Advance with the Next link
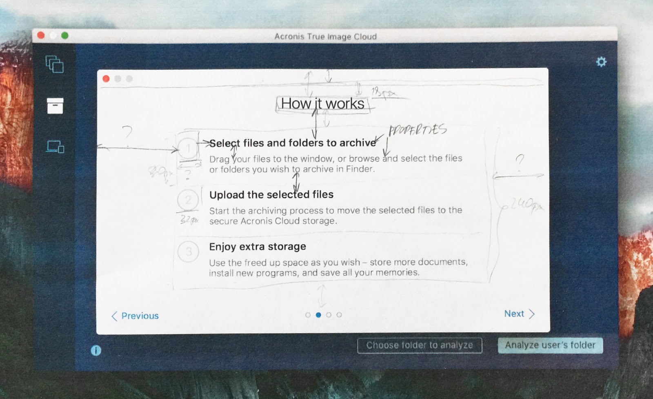 tap(520, 314)
